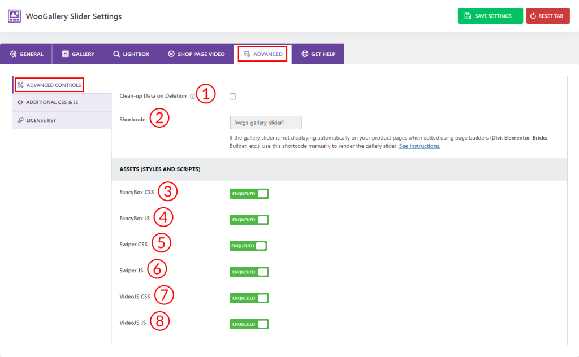Click the FancyBox JS label

pyautogui.click(x=135, y=219)
